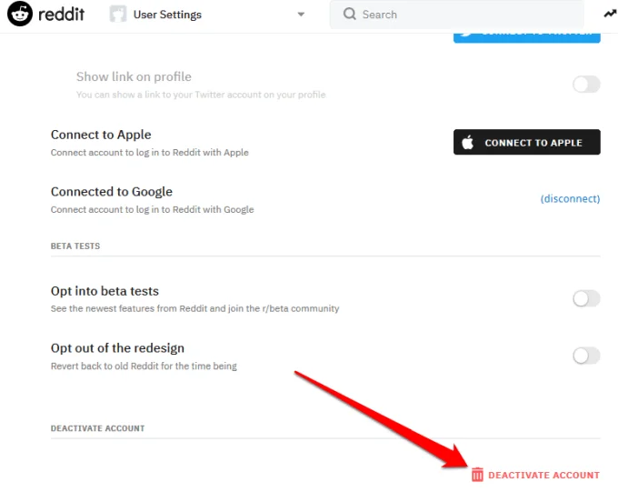Click the search magnifier icon
This screenshot has width=618, height=492.
click(x=349, y=15)
